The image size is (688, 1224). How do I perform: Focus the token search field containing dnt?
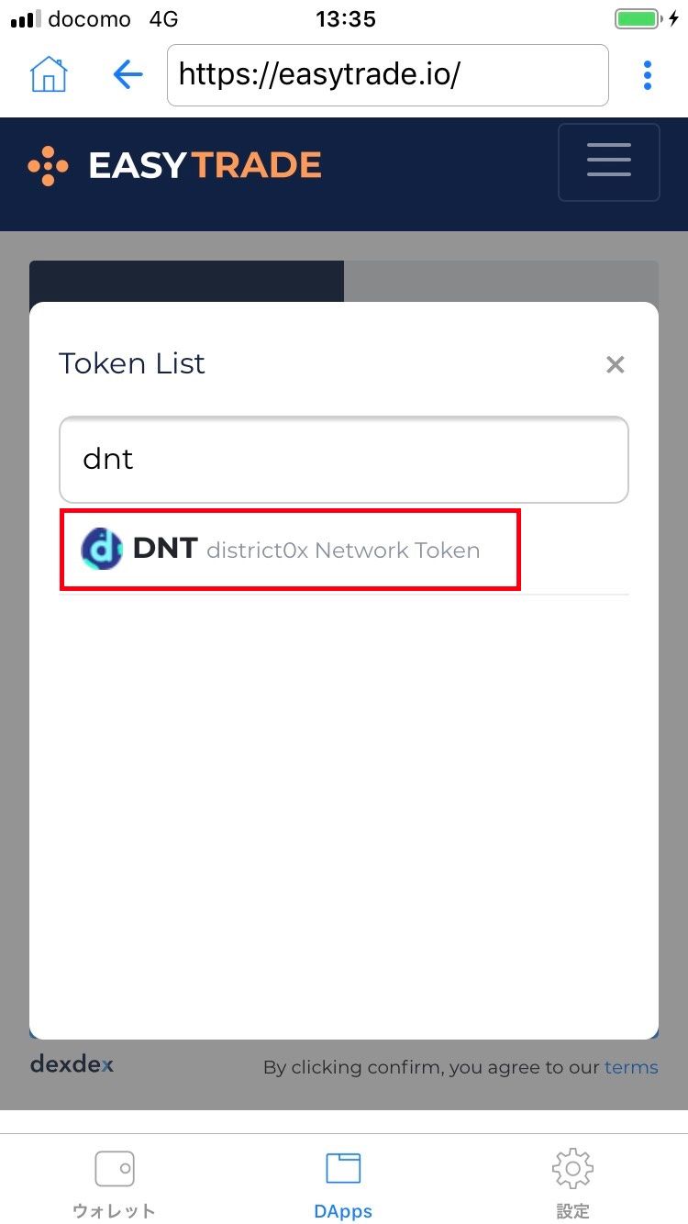(x=344, y=459)
